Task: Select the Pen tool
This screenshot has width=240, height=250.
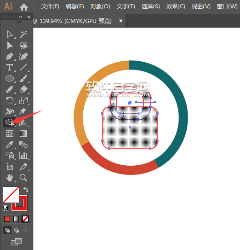Action: tap(10, 56)
